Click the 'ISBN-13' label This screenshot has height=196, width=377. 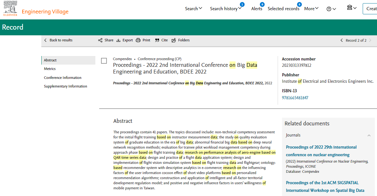tap(289, 91)
